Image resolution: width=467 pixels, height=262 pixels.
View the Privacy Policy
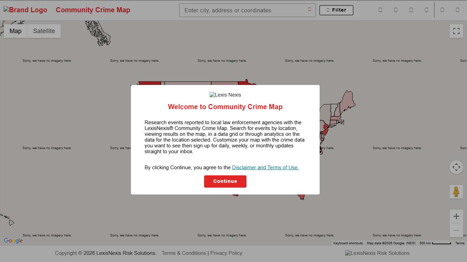click(226, 253)
